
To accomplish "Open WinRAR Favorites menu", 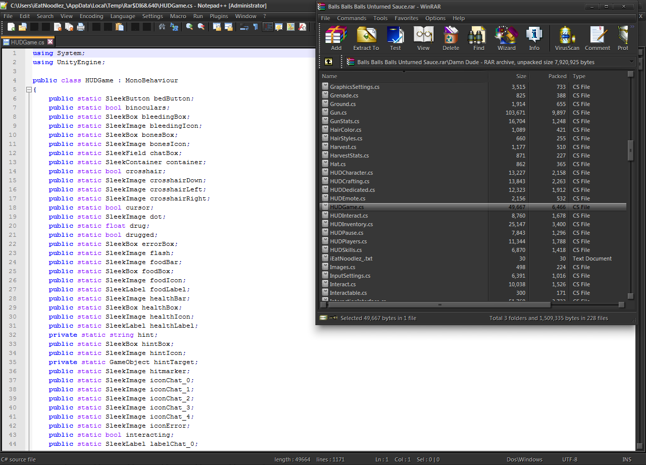I will pos(406,18).
